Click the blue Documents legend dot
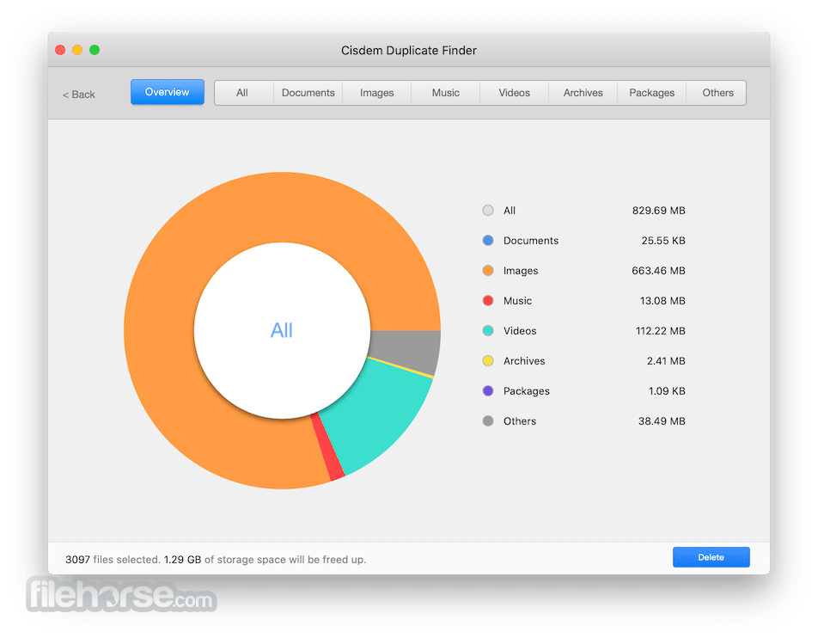818x638 pixels. tap(488, 241)
